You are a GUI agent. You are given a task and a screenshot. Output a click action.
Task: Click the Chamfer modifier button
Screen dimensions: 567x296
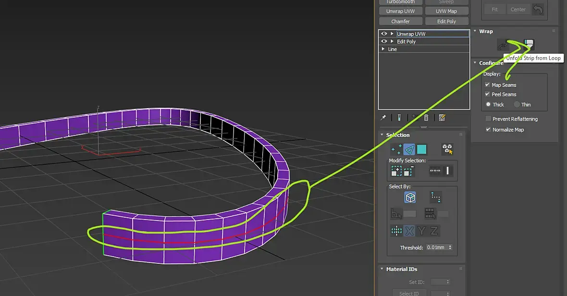(400, 22)
